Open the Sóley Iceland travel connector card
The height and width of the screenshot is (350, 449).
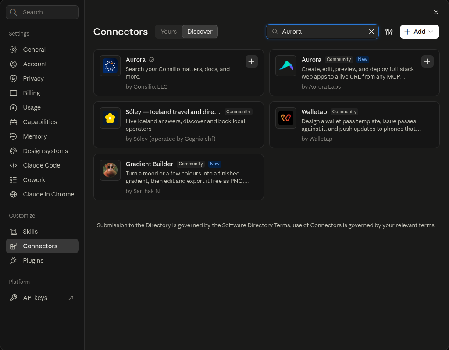click(x=179, y=125)
